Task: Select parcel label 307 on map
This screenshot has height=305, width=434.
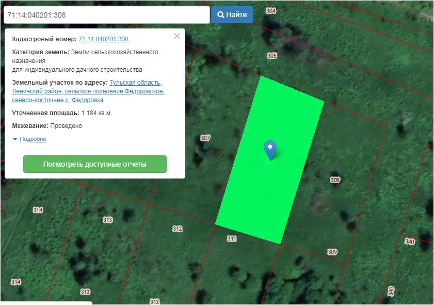Action: point(205,138)
